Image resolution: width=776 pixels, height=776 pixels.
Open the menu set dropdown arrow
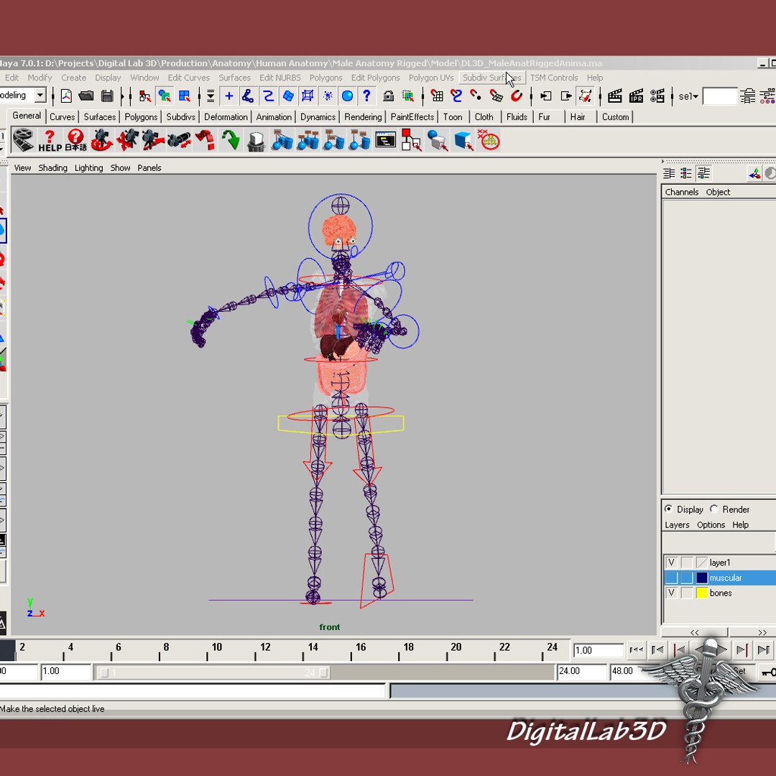click(x=40, y=95)
